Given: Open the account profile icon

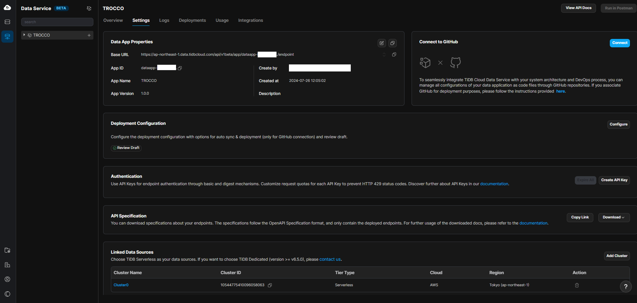Looking at the screenshot, I should coord(7,279).
